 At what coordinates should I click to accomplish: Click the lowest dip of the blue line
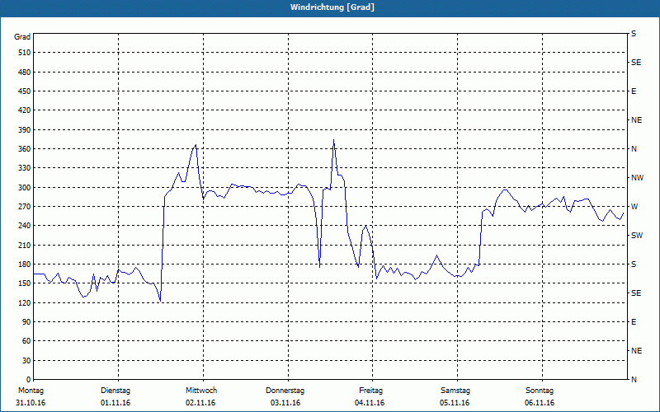[160, 301]
